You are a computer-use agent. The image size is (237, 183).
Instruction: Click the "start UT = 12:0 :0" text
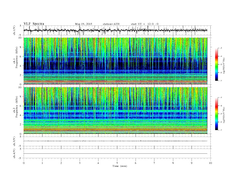coord(145,24)
